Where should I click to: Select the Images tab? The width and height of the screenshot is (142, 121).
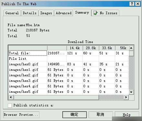pos(46,13)
